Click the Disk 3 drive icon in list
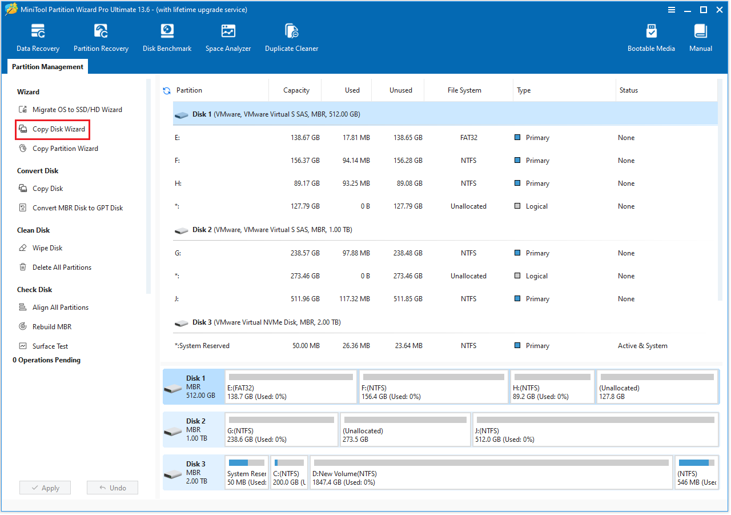The height and width of the screenshot is (515, 731). point(182,322)
